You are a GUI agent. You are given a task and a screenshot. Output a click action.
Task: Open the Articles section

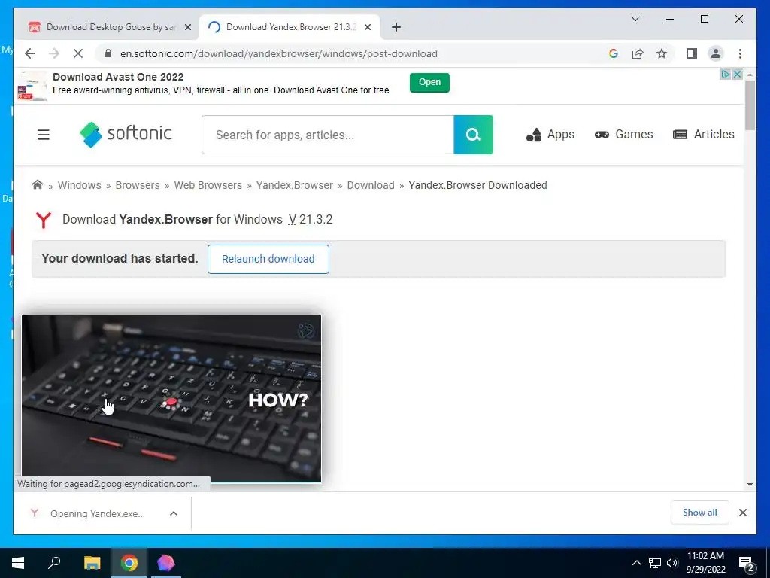(x=703, y=134)
